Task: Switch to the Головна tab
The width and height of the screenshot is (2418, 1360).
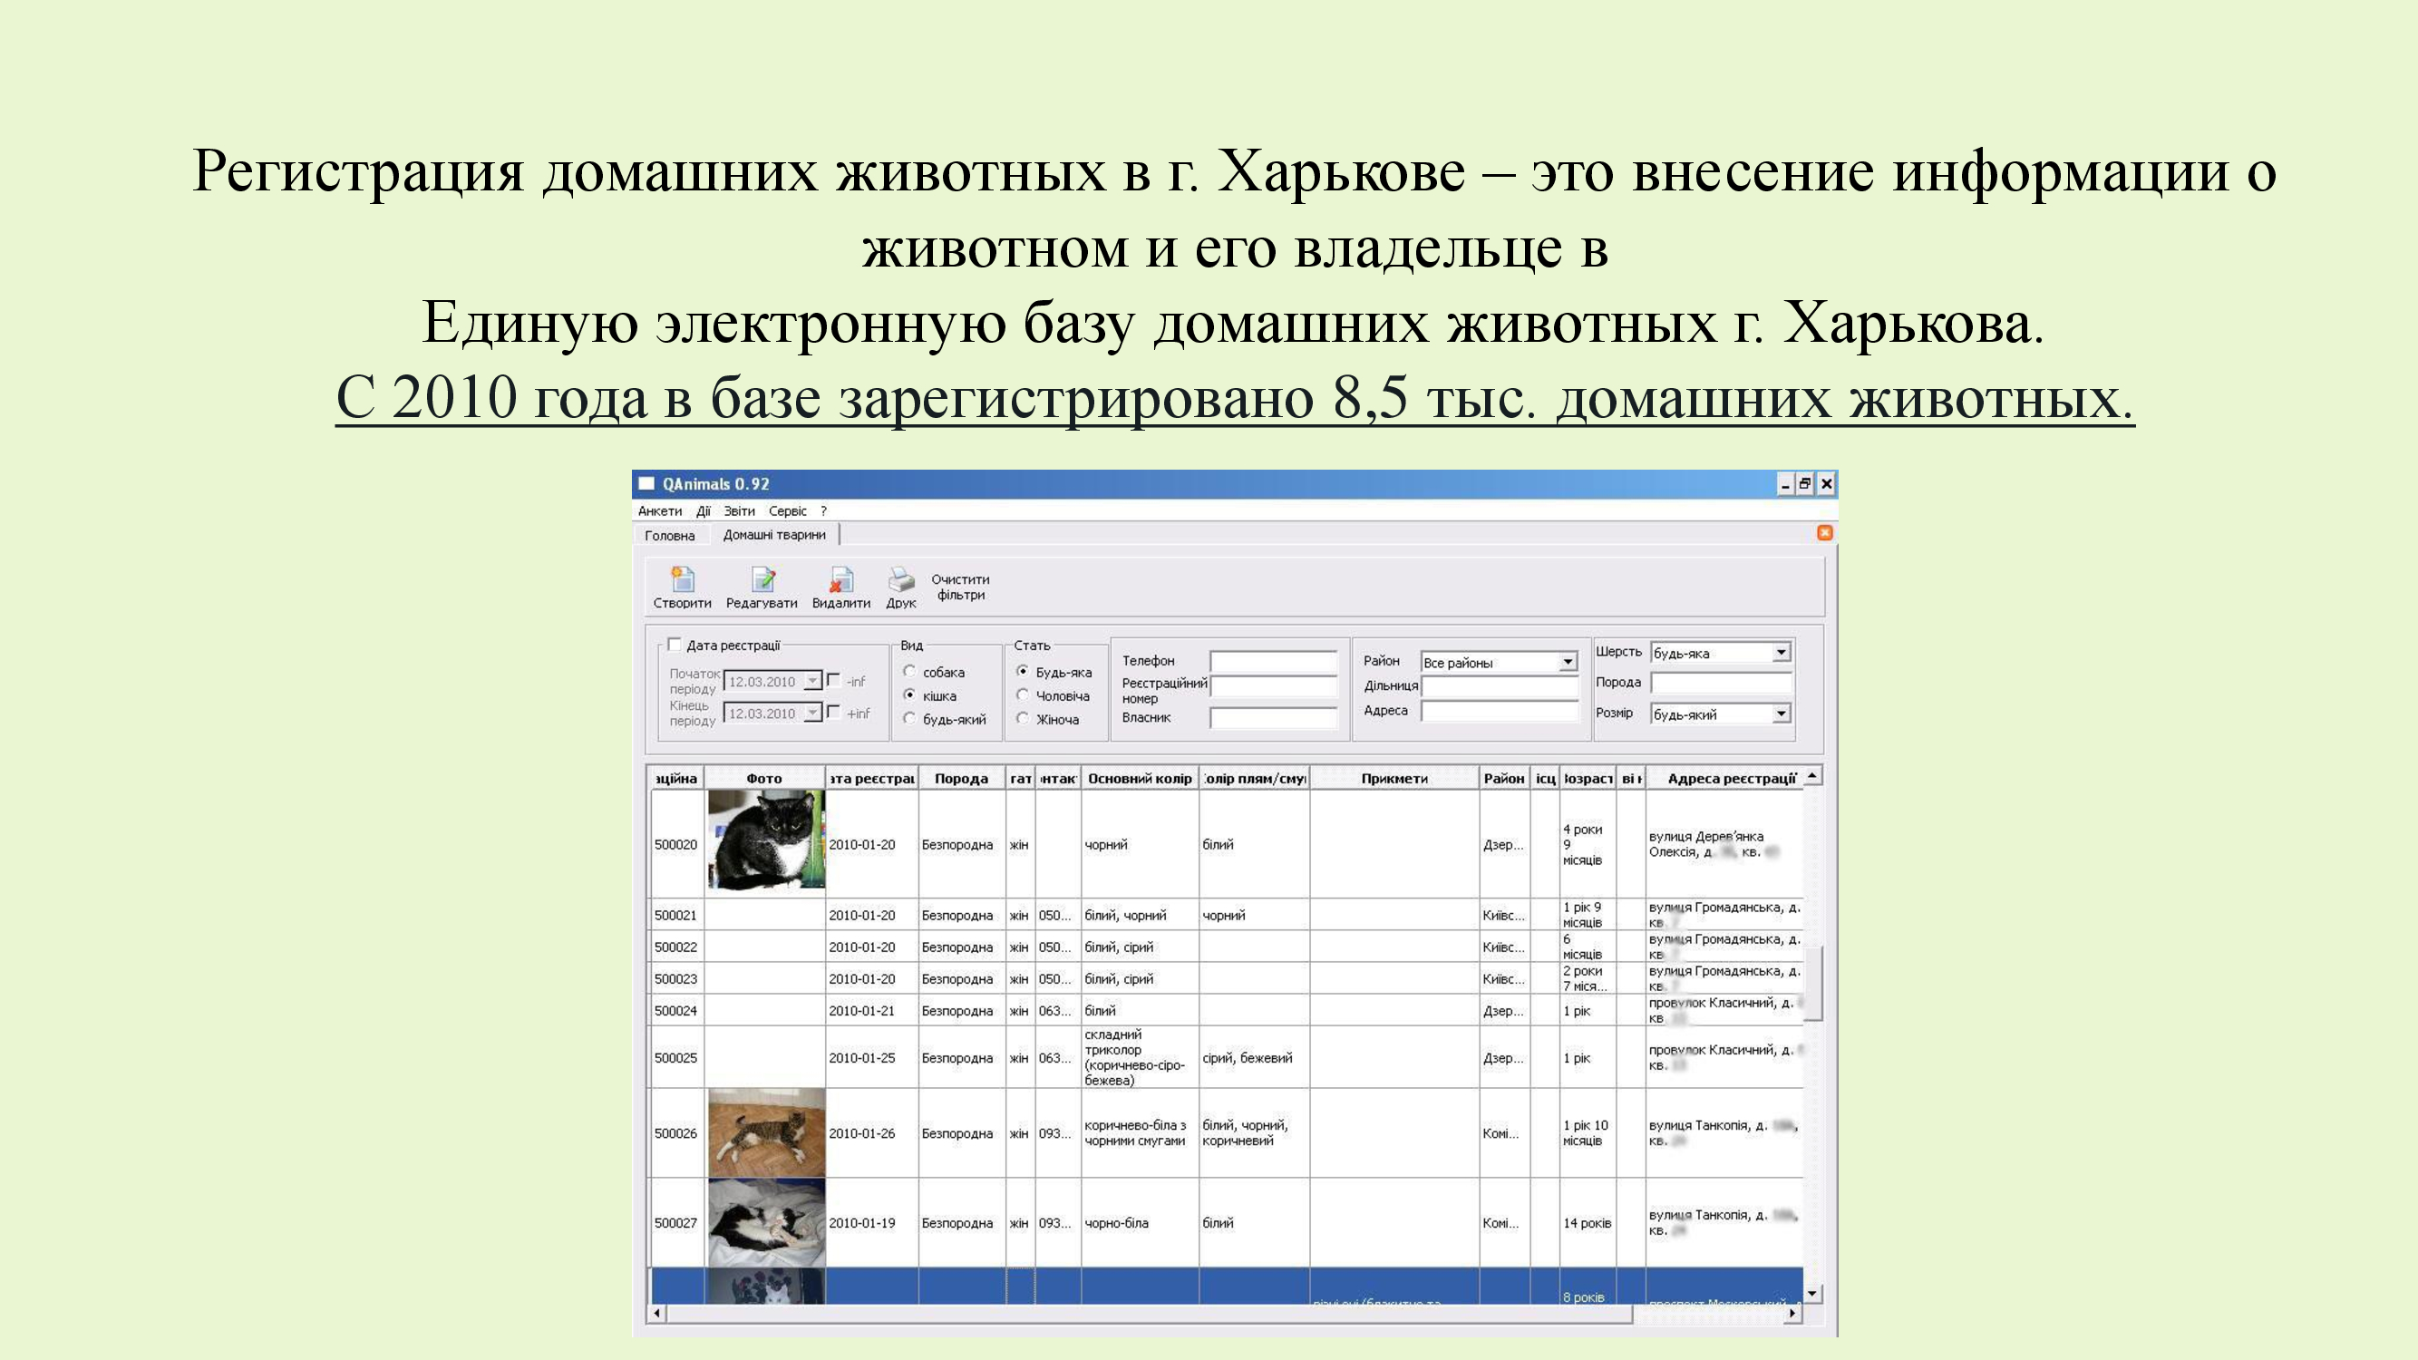Action: 669,536
